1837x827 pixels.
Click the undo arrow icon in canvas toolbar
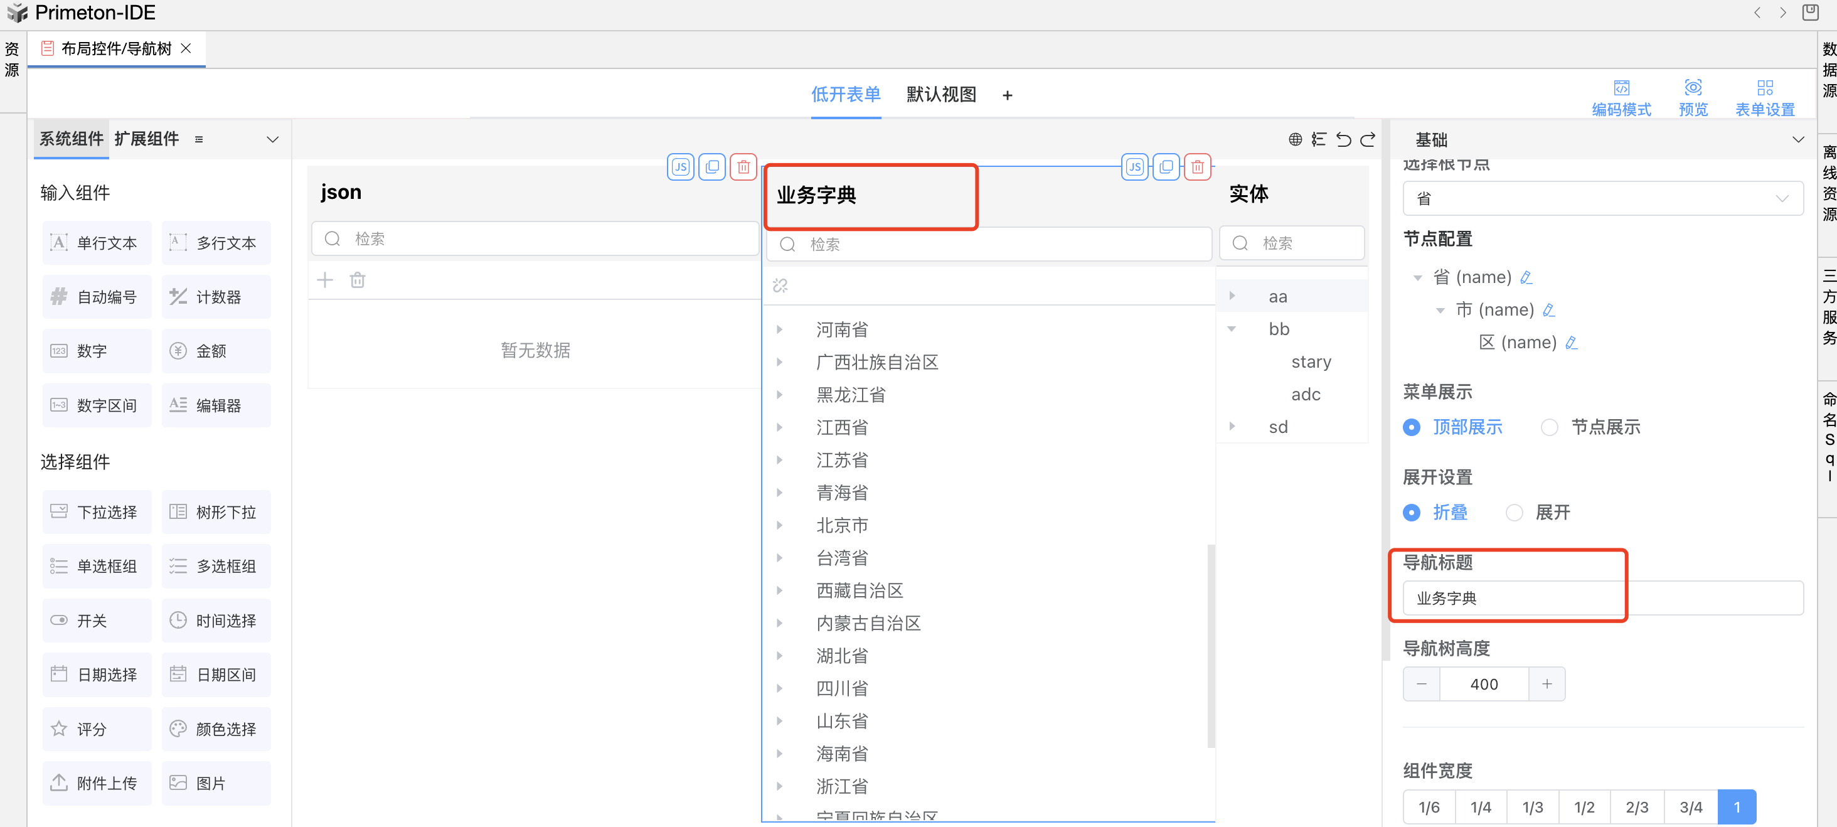pos(1343,140)
